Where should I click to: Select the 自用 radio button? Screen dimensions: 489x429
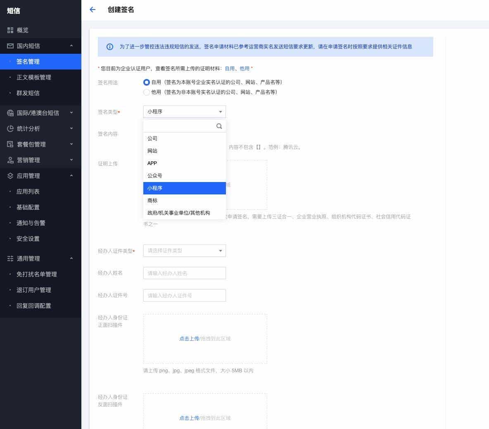coord(147,82)
